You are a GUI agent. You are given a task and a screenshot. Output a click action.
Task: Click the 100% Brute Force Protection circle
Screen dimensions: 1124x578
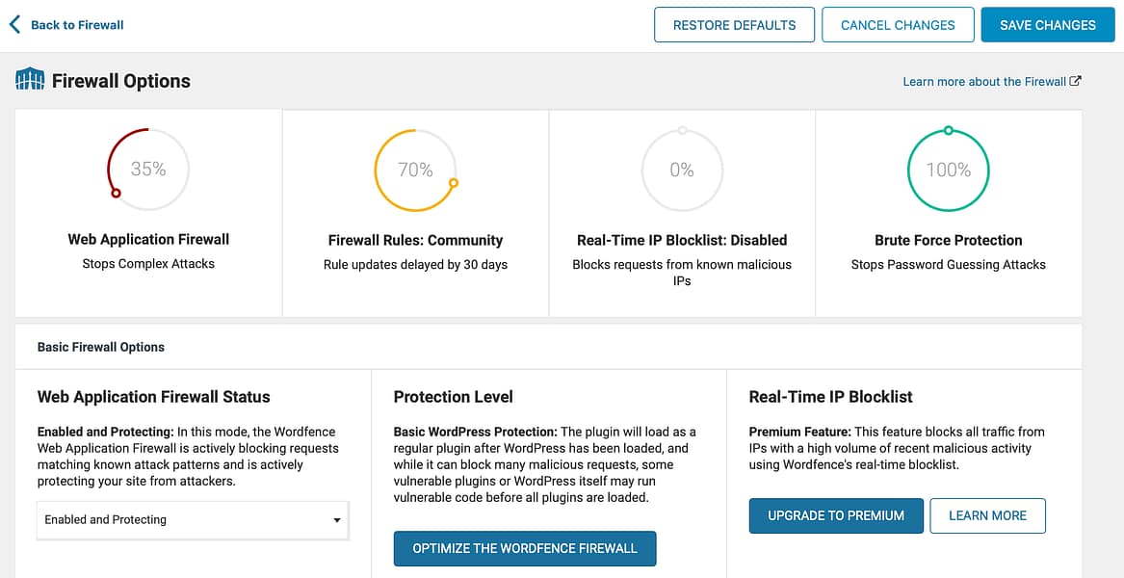pyautogui.click(x=949, y=170)
